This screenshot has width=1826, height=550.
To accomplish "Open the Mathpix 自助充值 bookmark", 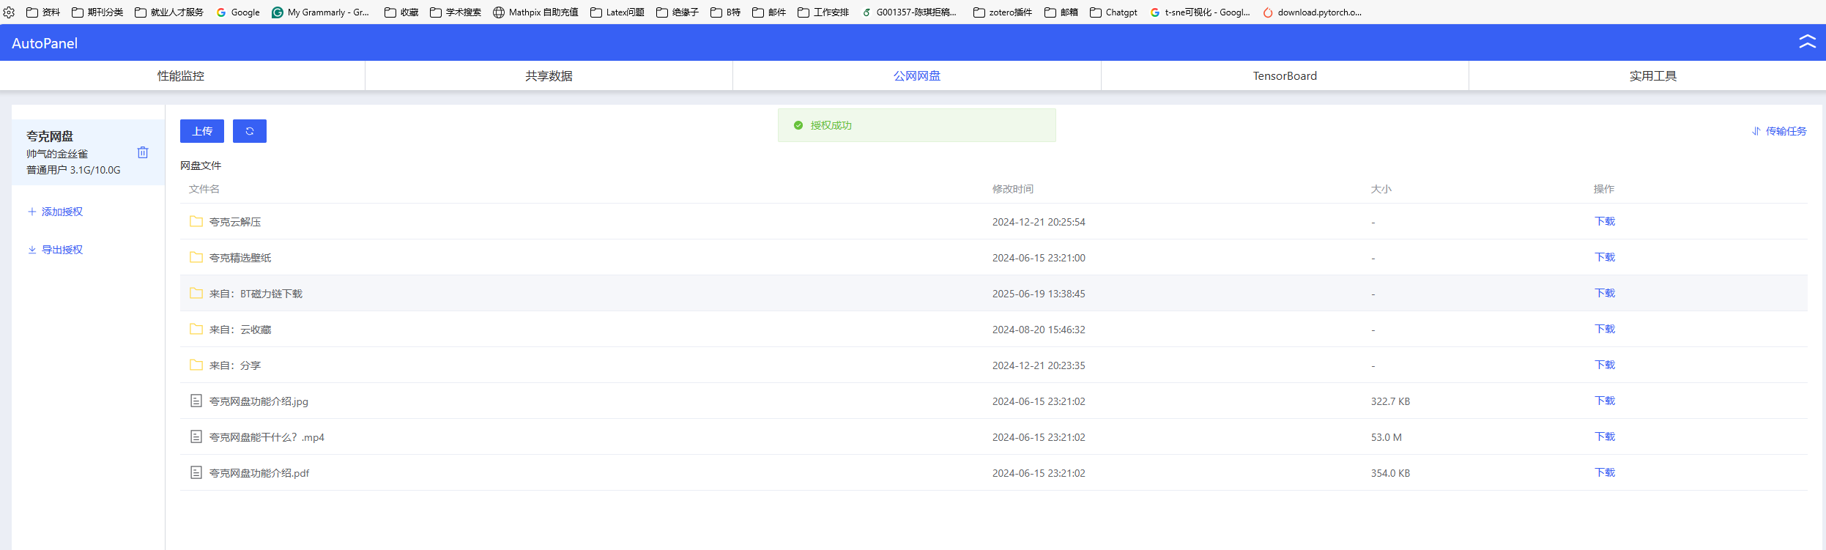I will click(535, 12).
